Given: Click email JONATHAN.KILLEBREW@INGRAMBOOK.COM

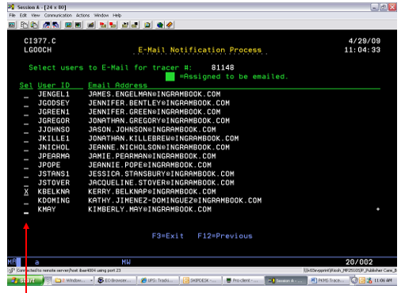Looking at the screenshot, I should (x=163, y=139).
